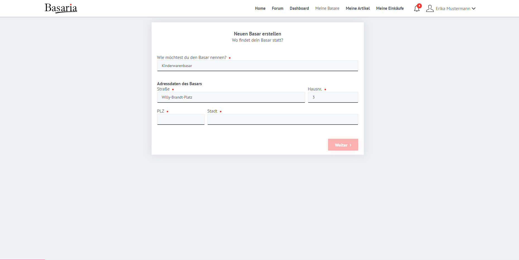Open the Erika Mustermann account name
The height and width of the screenshot is (260, 519).
(x=453, y=9)
